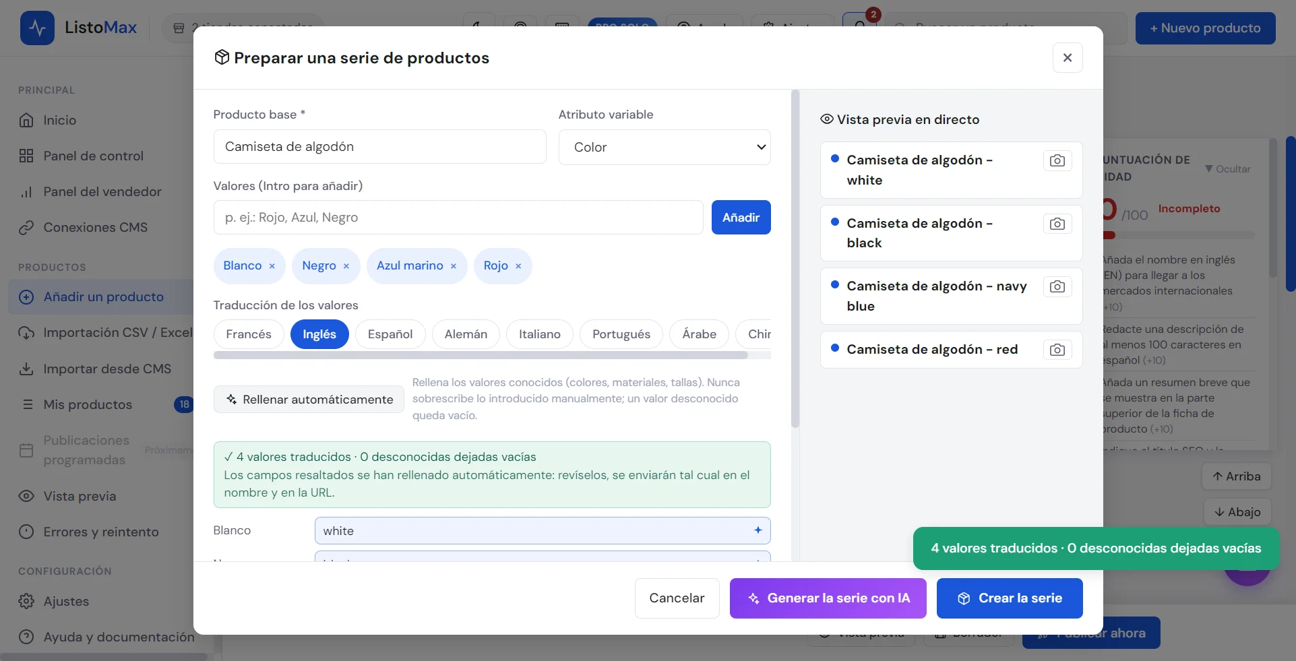Click Crear la serie
Screen dimensions: 1296x661
[1010, 598]
